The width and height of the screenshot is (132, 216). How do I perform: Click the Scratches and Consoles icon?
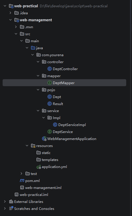point(11,208)
